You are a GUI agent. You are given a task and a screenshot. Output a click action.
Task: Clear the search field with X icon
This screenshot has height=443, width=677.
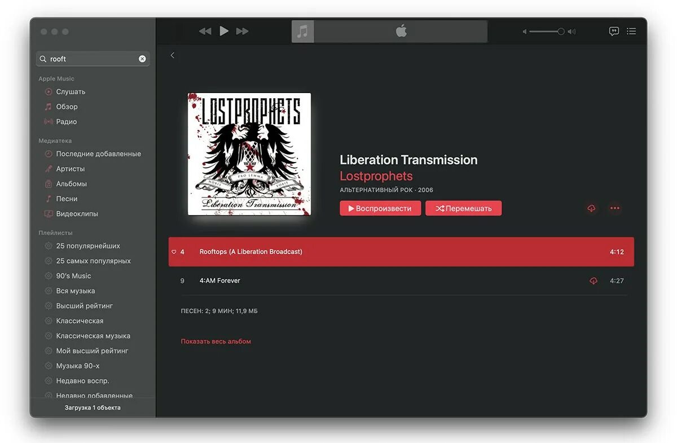click(142, 59)
